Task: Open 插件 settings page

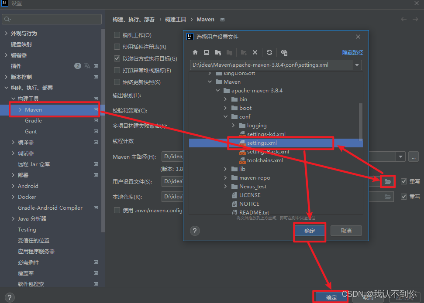Action: 16,66
